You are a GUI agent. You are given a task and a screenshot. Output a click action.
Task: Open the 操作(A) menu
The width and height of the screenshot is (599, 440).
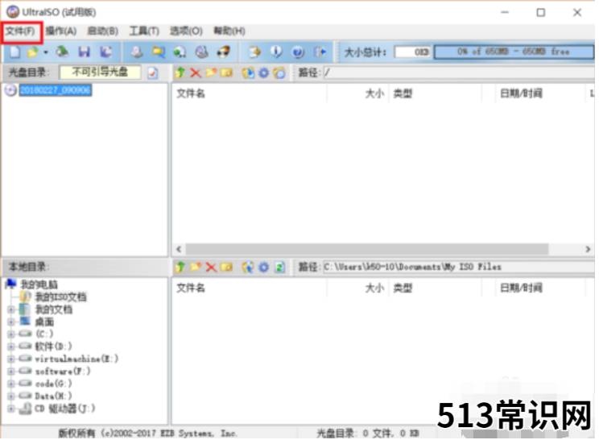tap(61, 31)
